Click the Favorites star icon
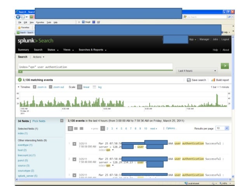Screen dimensions: 248x186 (19, 28)
